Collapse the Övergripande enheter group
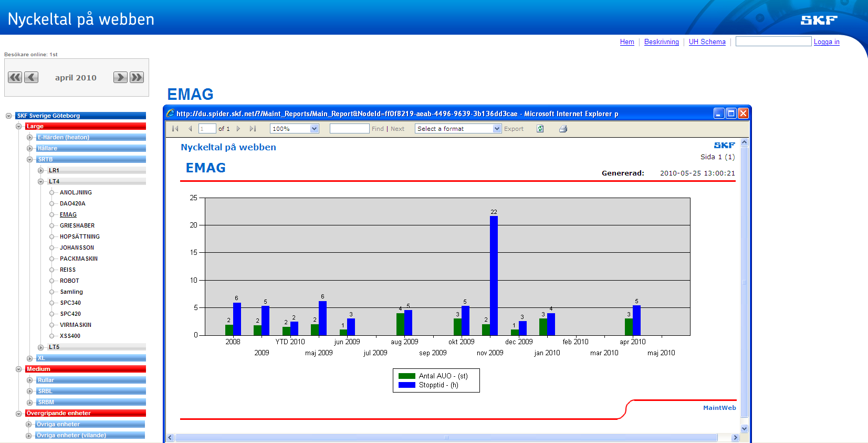The width and height of the screenshot is (868, 443). pos(18,414)
